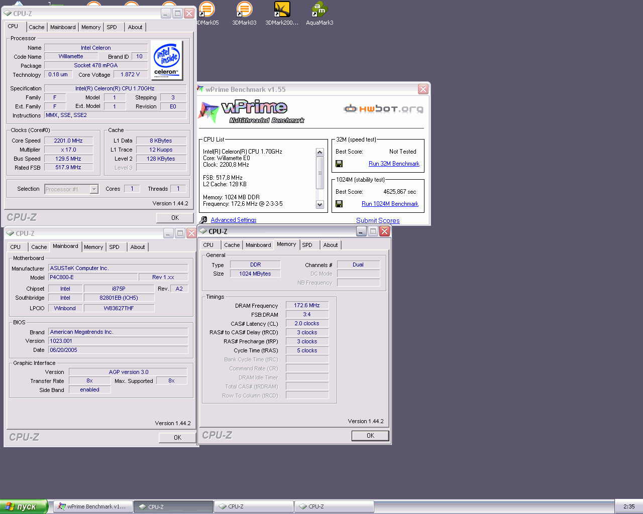Close the wPrime Benchmark window
Screen dimensions: 643x514
(423, 89)
